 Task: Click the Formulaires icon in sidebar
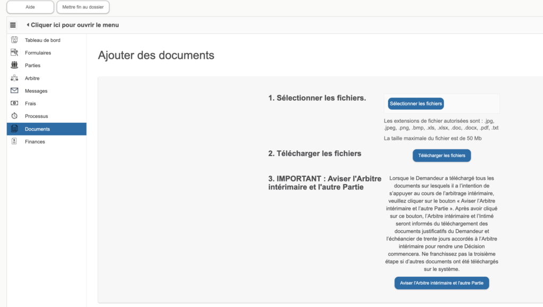coord(14,52)
